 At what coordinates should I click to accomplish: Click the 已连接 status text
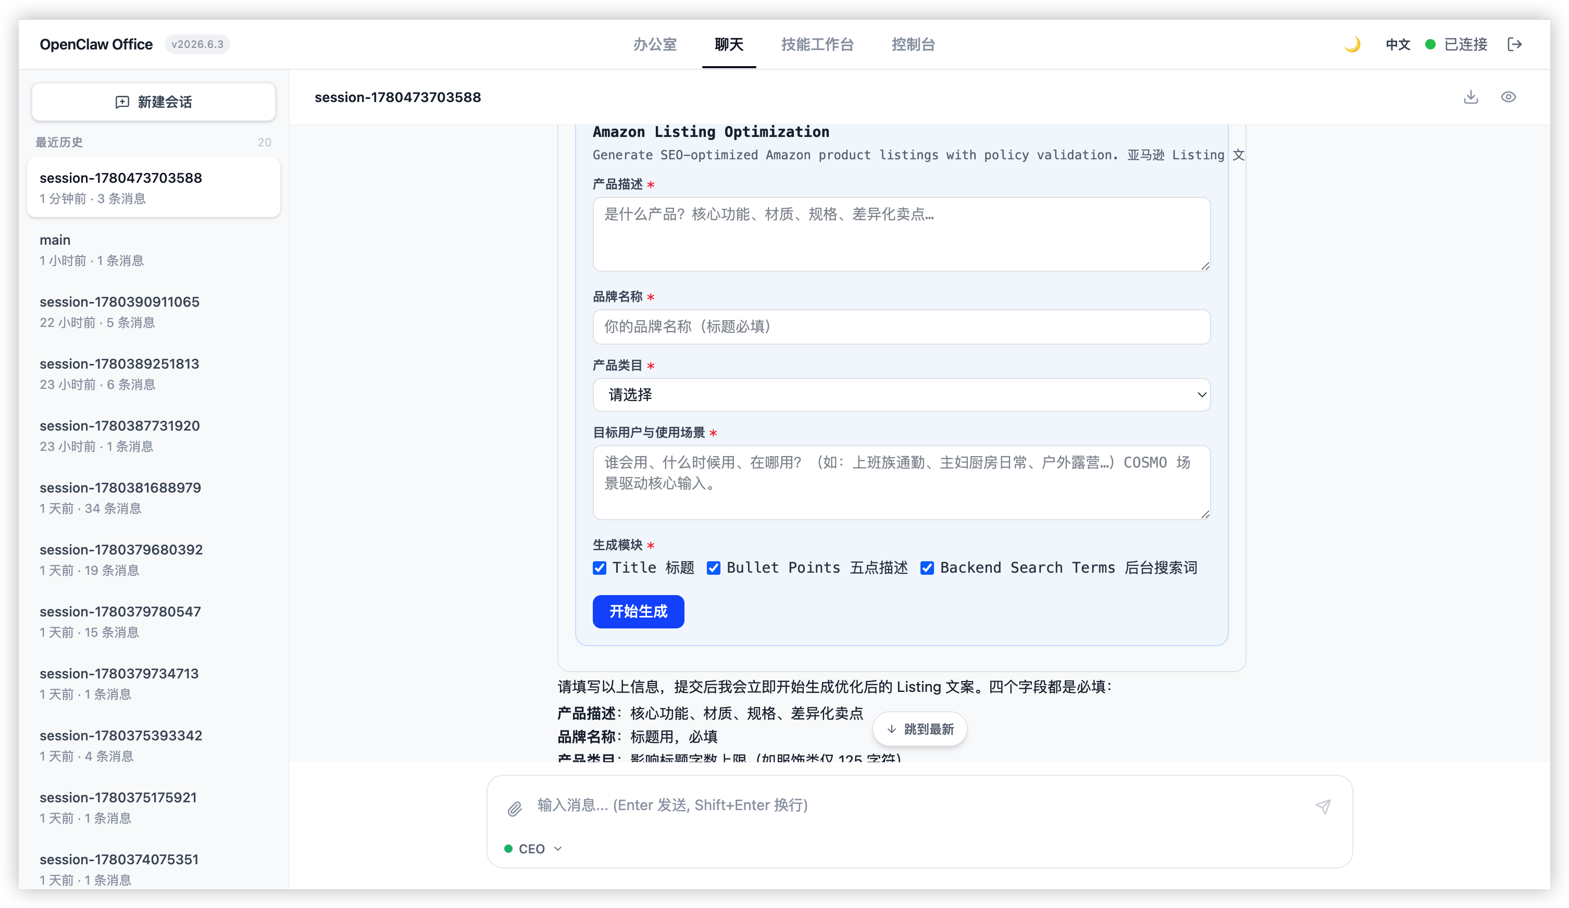point(1465,44)
